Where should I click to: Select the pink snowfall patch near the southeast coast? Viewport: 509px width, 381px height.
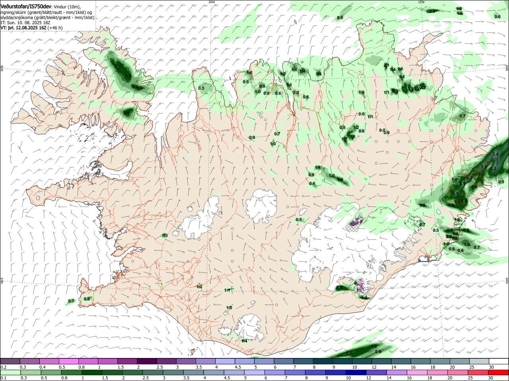coord(361,285)
